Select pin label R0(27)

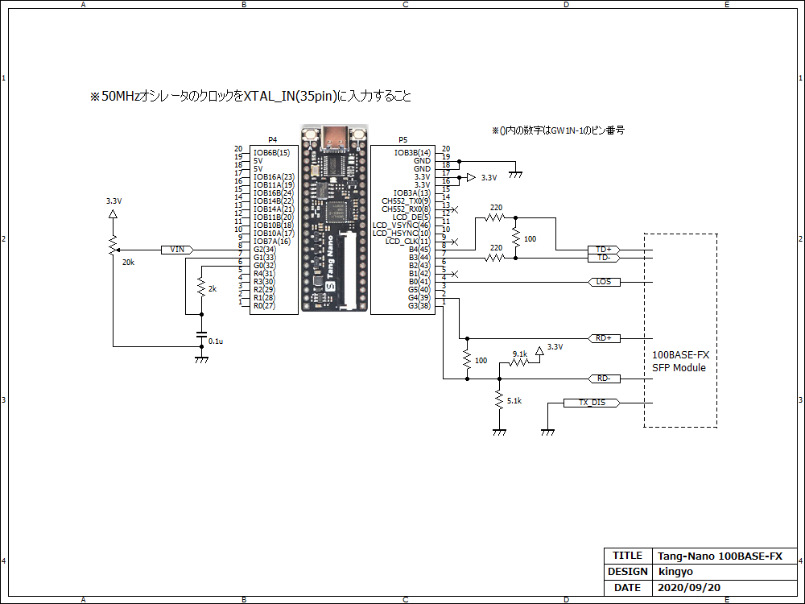click(x=264, y=305)
